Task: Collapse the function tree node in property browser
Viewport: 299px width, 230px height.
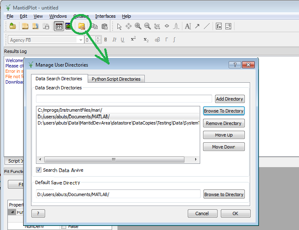Action: (x=12, y=212)
